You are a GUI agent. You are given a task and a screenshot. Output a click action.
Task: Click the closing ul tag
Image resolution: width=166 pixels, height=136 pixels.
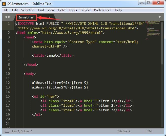coord(37,115)
